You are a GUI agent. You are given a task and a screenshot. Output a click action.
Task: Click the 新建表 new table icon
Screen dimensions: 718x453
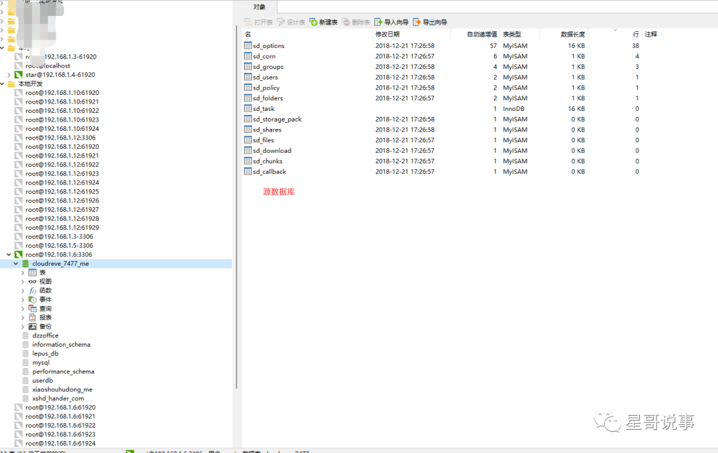pos(314,22)
